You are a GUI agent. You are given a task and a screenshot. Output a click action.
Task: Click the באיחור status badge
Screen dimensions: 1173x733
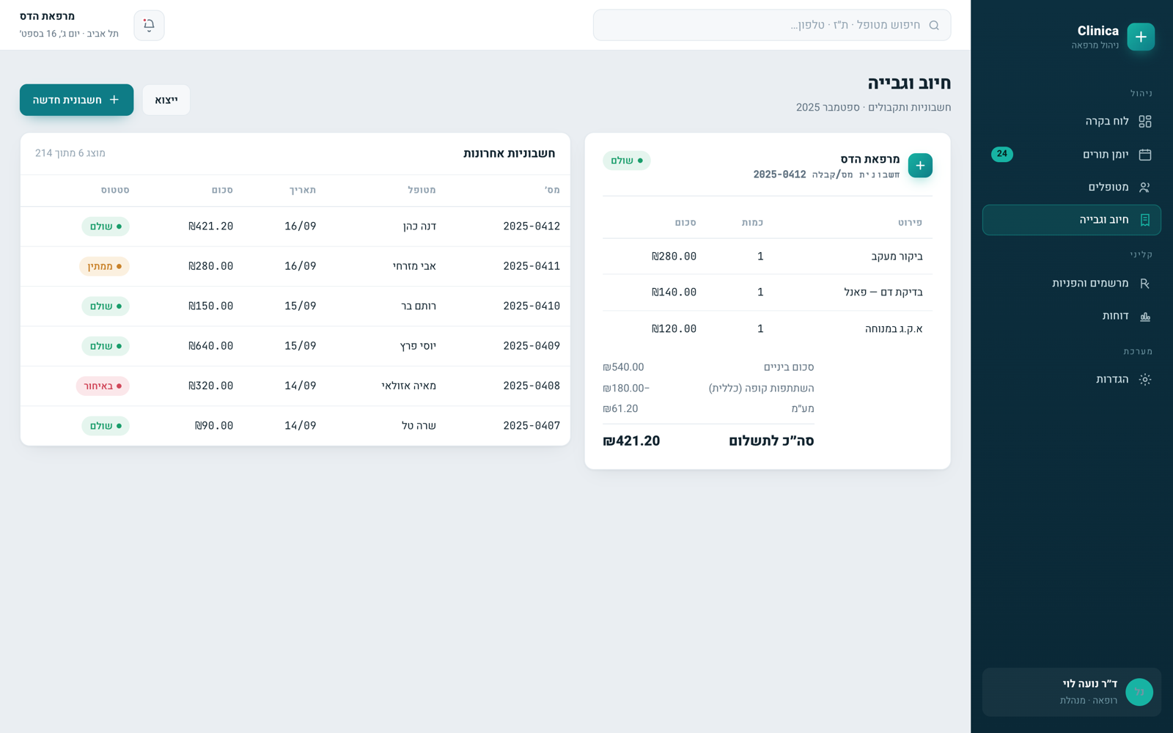[x=103, y=386]
